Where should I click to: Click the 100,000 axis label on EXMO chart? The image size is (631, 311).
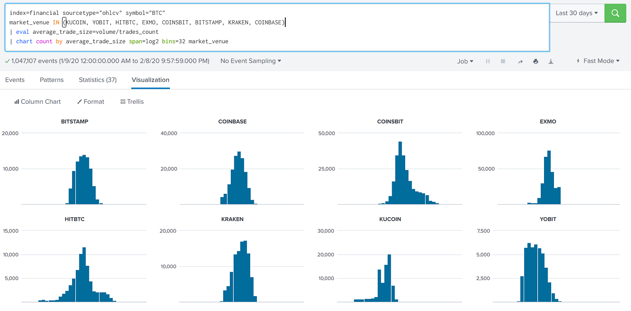click(x=485, y=133)
